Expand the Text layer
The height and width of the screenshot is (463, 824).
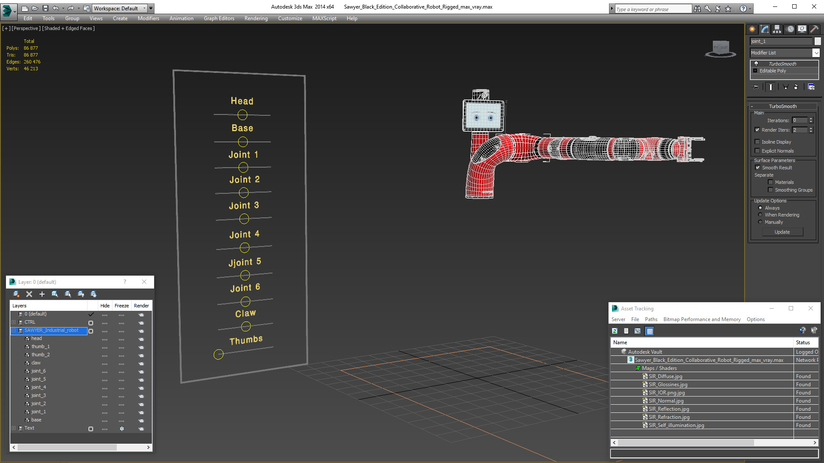coord(13,428)
